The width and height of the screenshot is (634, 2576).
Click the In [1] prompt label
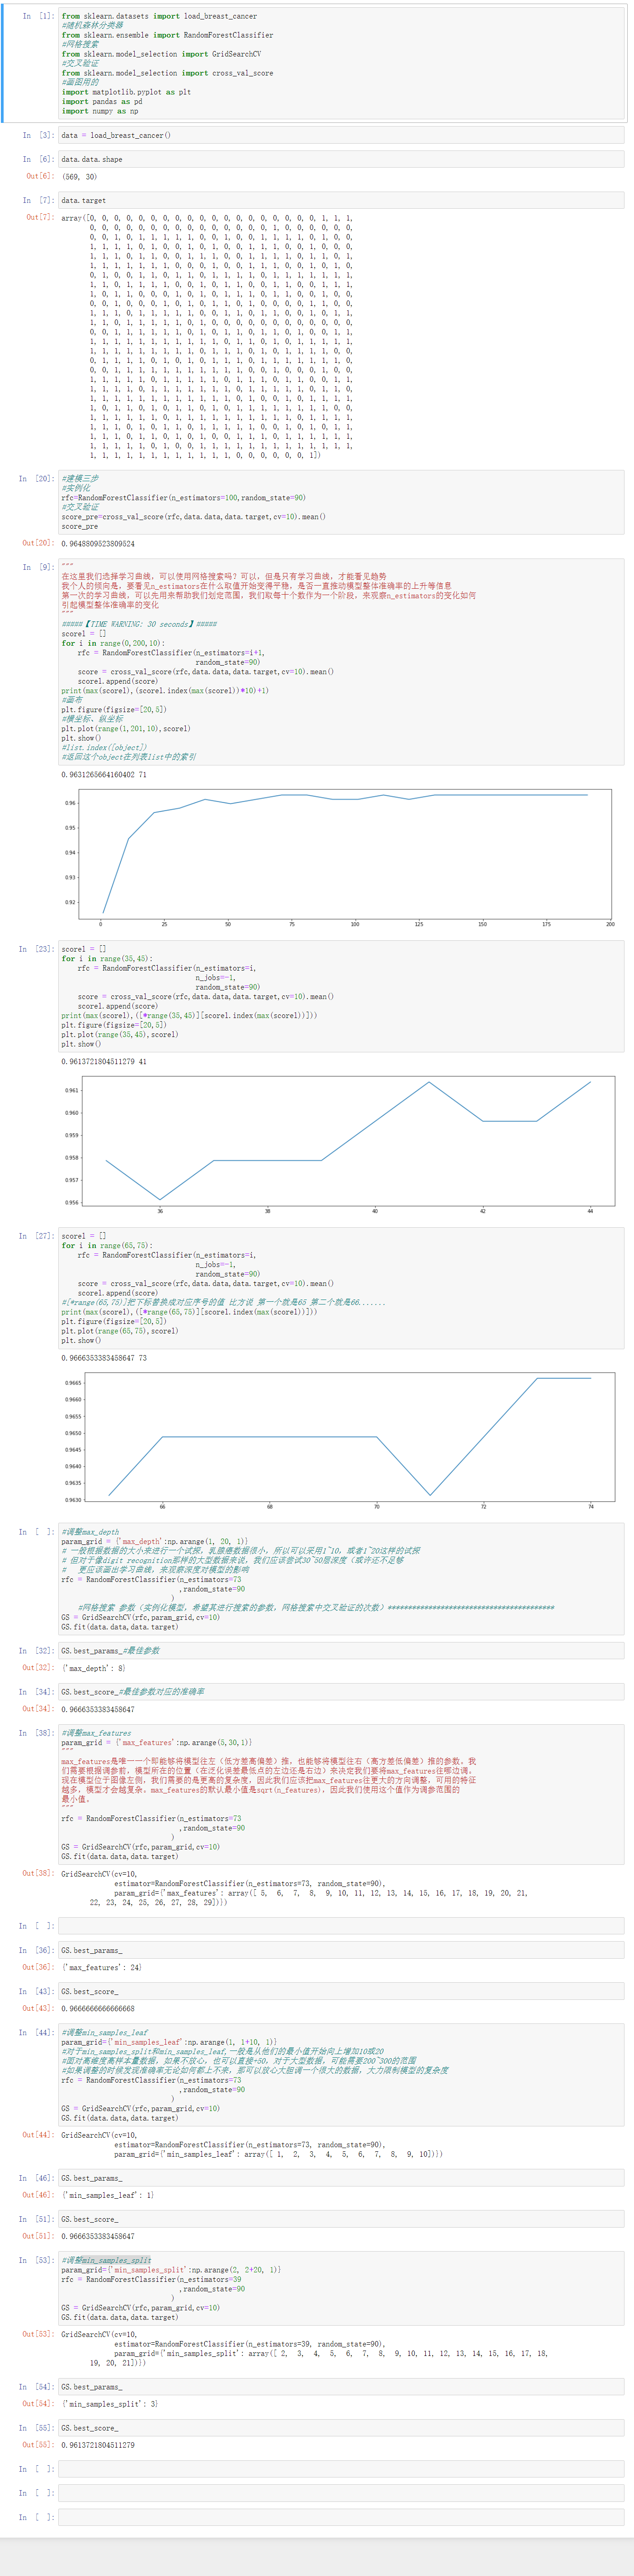[39, 16]
